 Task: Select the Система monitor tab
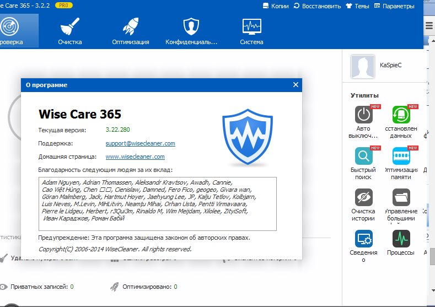coord(251,31)
